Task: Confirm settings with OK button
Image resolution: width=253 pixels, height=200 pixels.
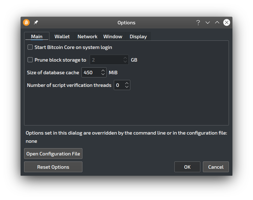Action: [x=187, y=167]
